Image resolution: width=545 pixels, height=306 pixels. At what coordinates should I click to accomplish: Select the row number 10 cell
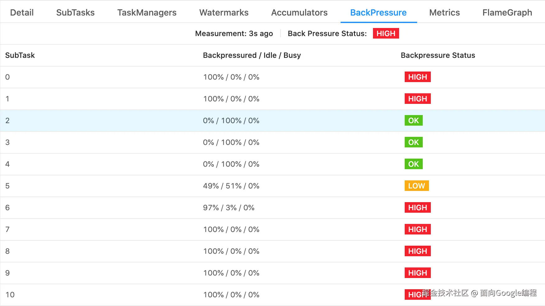click(x=10, y=294)
